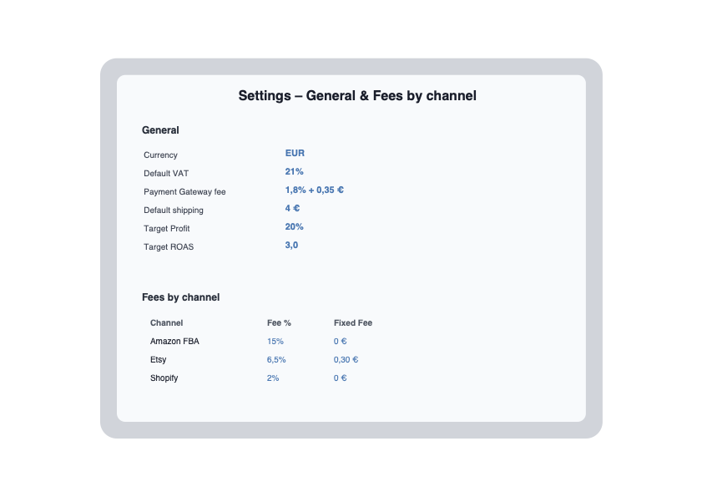Select the Etsy channel name
The height and width of the screenshot is (497, 702).
point(158,360)
